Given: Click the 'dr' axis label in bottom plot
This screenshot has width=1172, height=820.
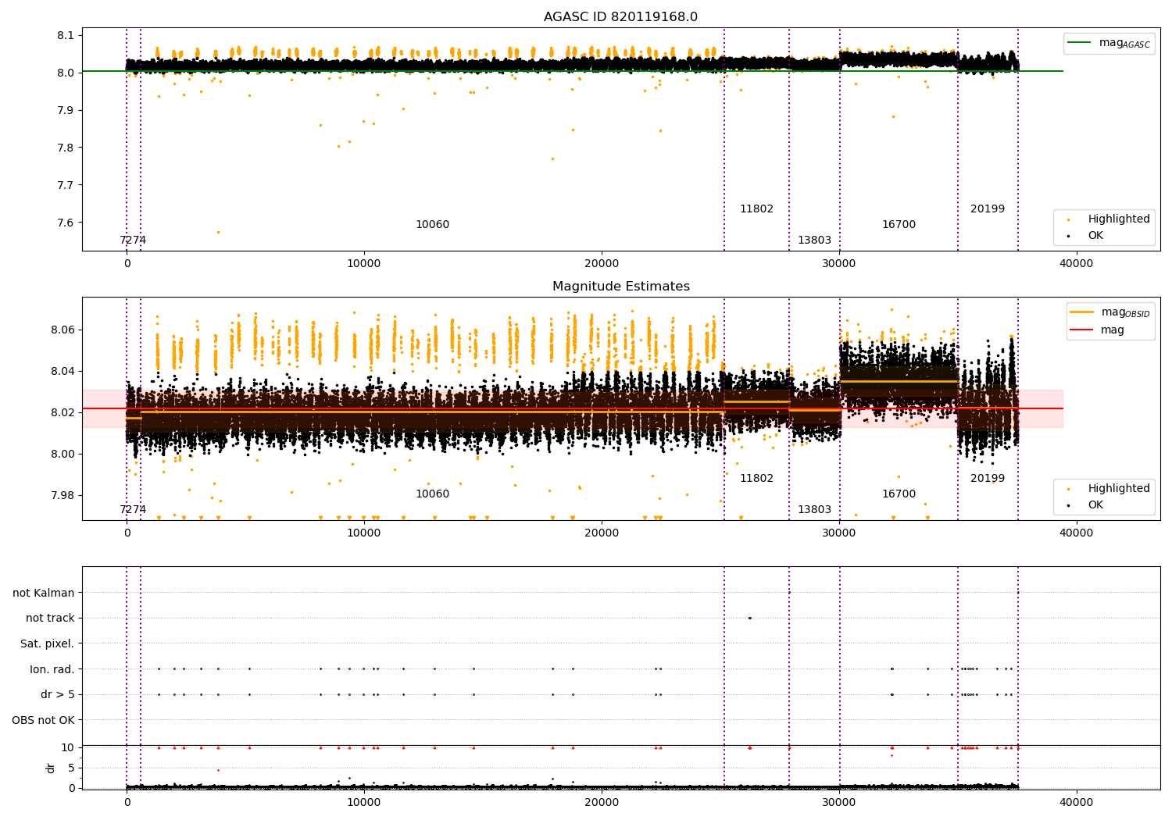Looking at the screenshot, I should pyautogui.click(x=51, y=768).
